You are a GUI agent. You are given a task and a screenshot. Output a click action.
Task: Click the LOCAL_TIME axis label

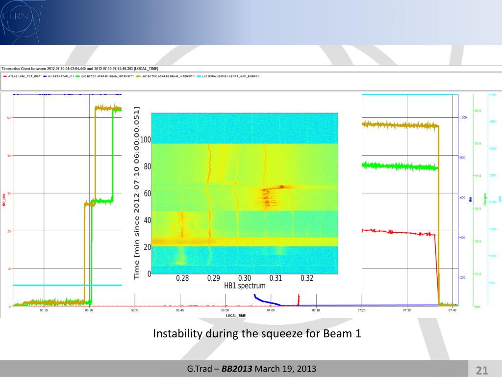pos(236,316)
